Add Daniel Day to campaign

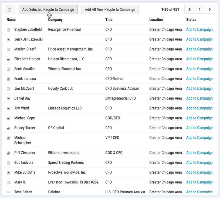(x=199, y=98)
